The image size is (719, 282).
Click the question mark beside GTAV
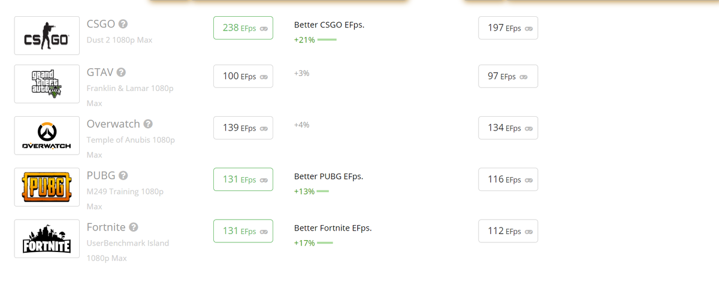[121, 72]
